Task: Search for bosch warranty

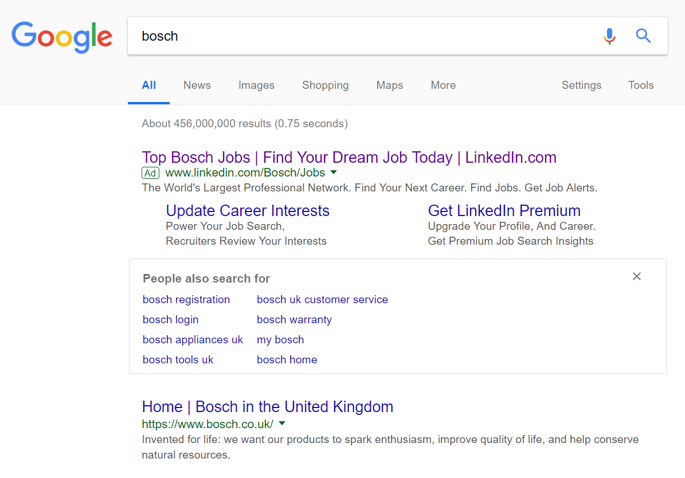Action: (295, 320)
